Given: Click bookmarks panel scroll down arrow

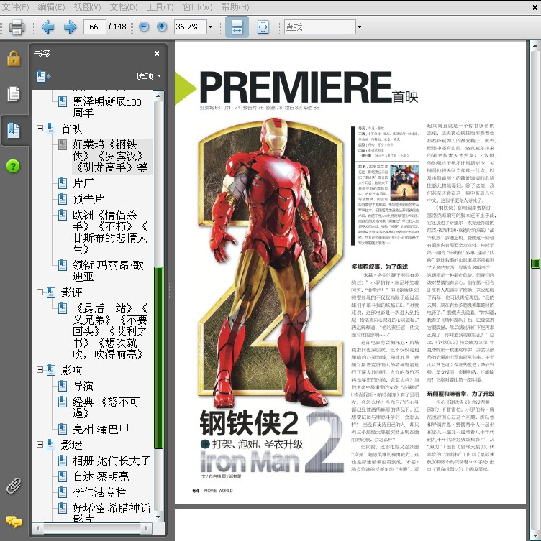Looking at the screenshot, I should [x=158, y=517].
